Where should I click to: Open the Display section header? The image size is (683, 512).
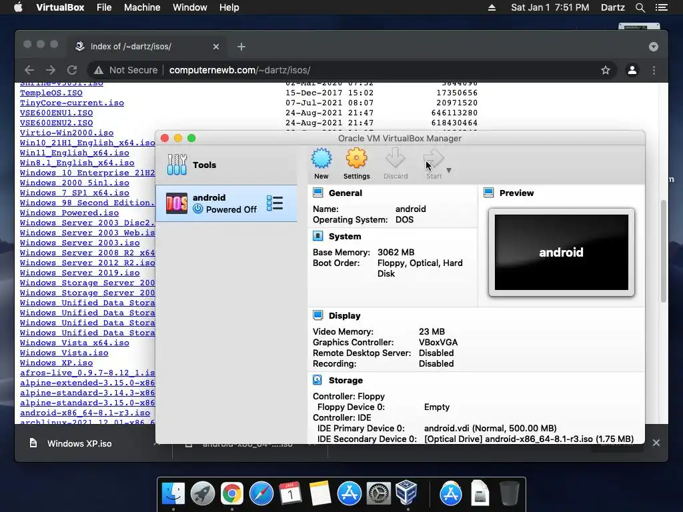tap(345, 315)
